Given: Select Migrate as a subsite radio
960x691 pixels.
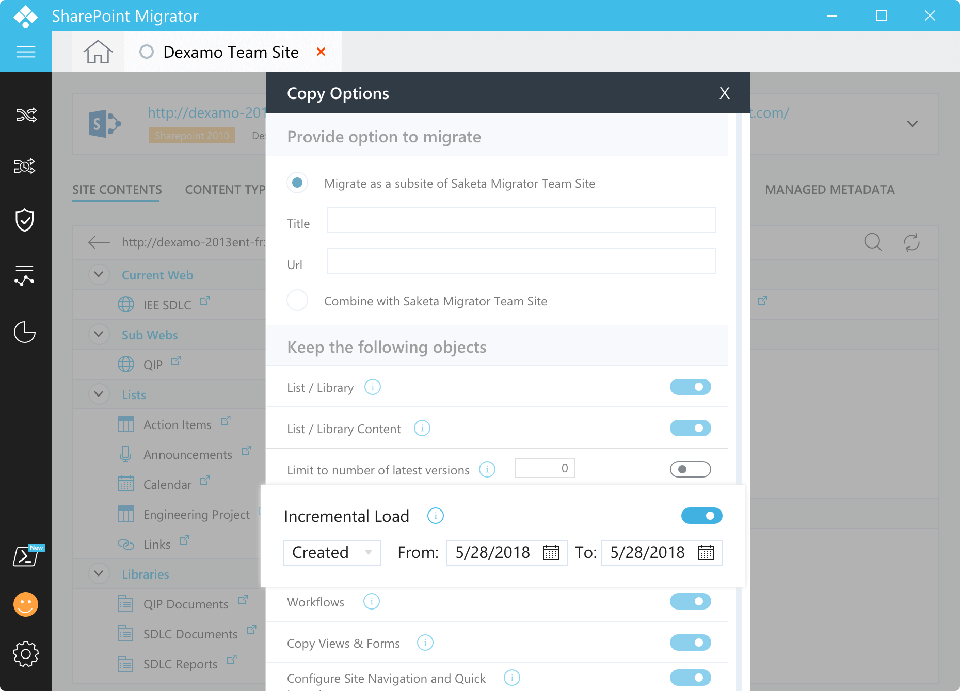Looking at the screenshot, I should coord(297,183).
